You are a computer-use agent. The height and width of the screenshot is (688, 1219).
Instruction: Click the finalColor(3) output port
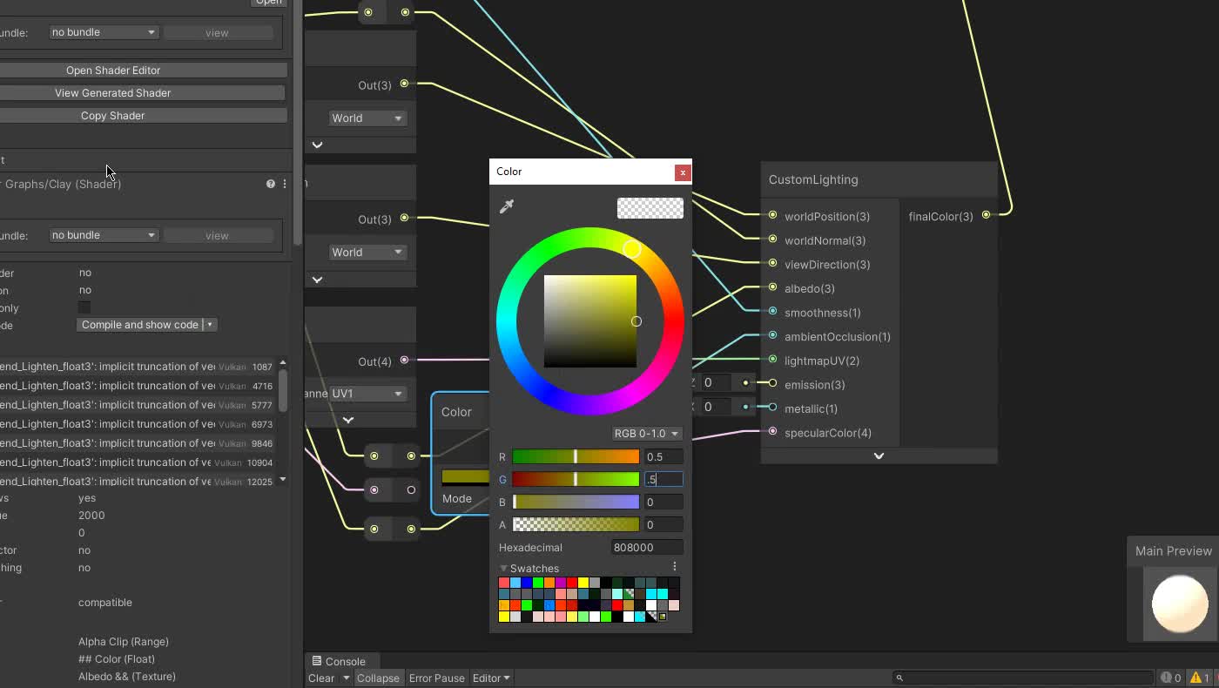pos(986,215)
